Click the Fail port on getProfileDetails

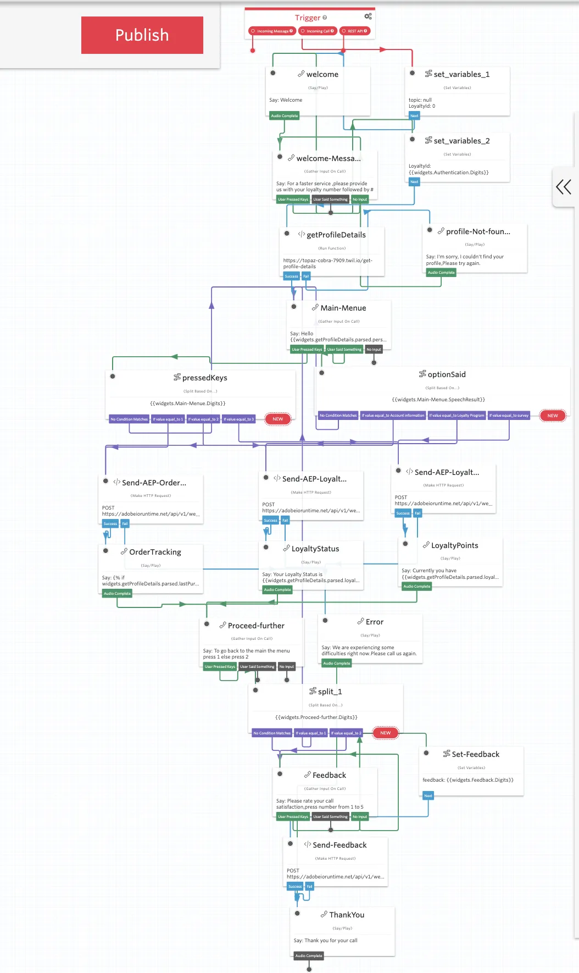[306, 277]
